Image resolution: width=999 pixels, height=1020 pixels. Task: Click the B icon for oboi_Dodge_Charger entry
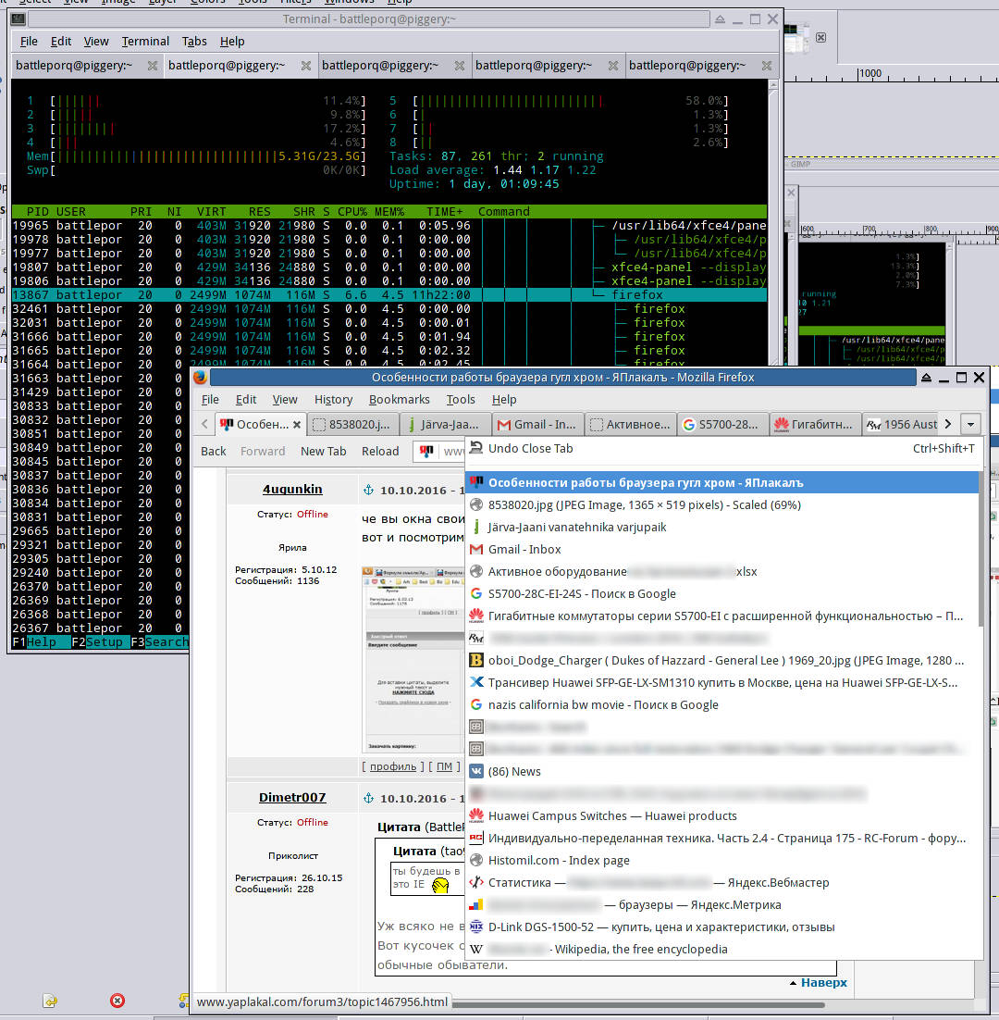pos(476,660)
